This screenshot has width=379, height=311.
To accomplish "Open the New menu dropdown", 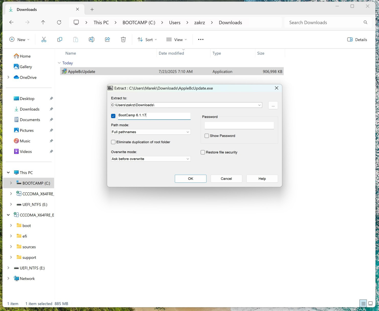I will point(19,39).
